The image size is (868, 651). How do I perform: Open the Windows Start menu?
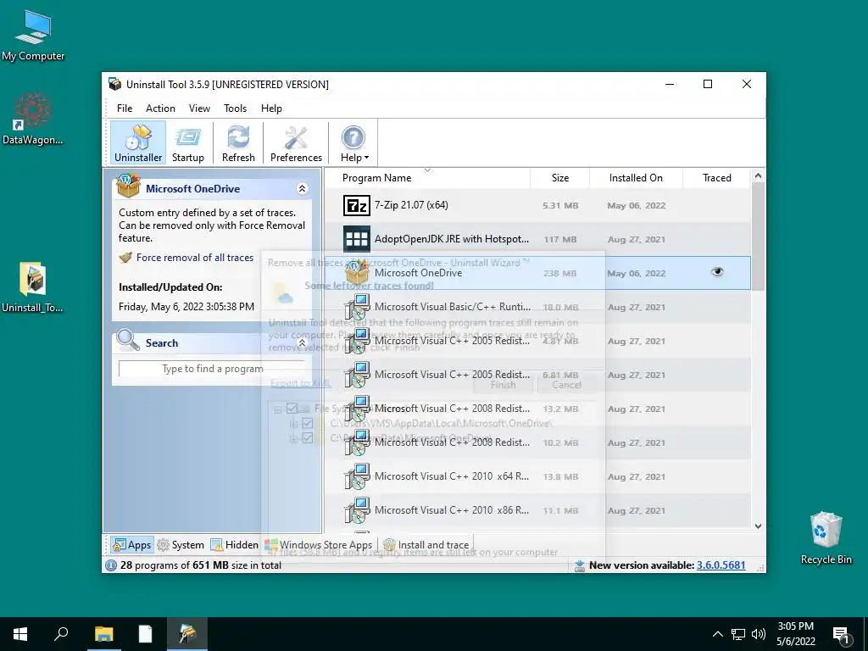coord(20,634)
